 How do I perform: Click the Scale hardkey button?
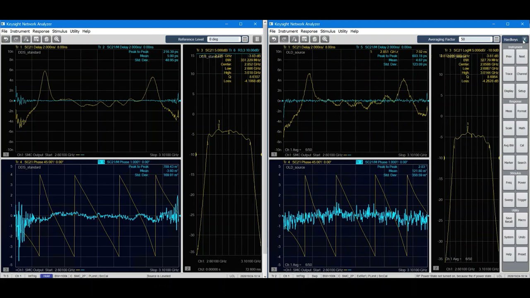point(509,128)
